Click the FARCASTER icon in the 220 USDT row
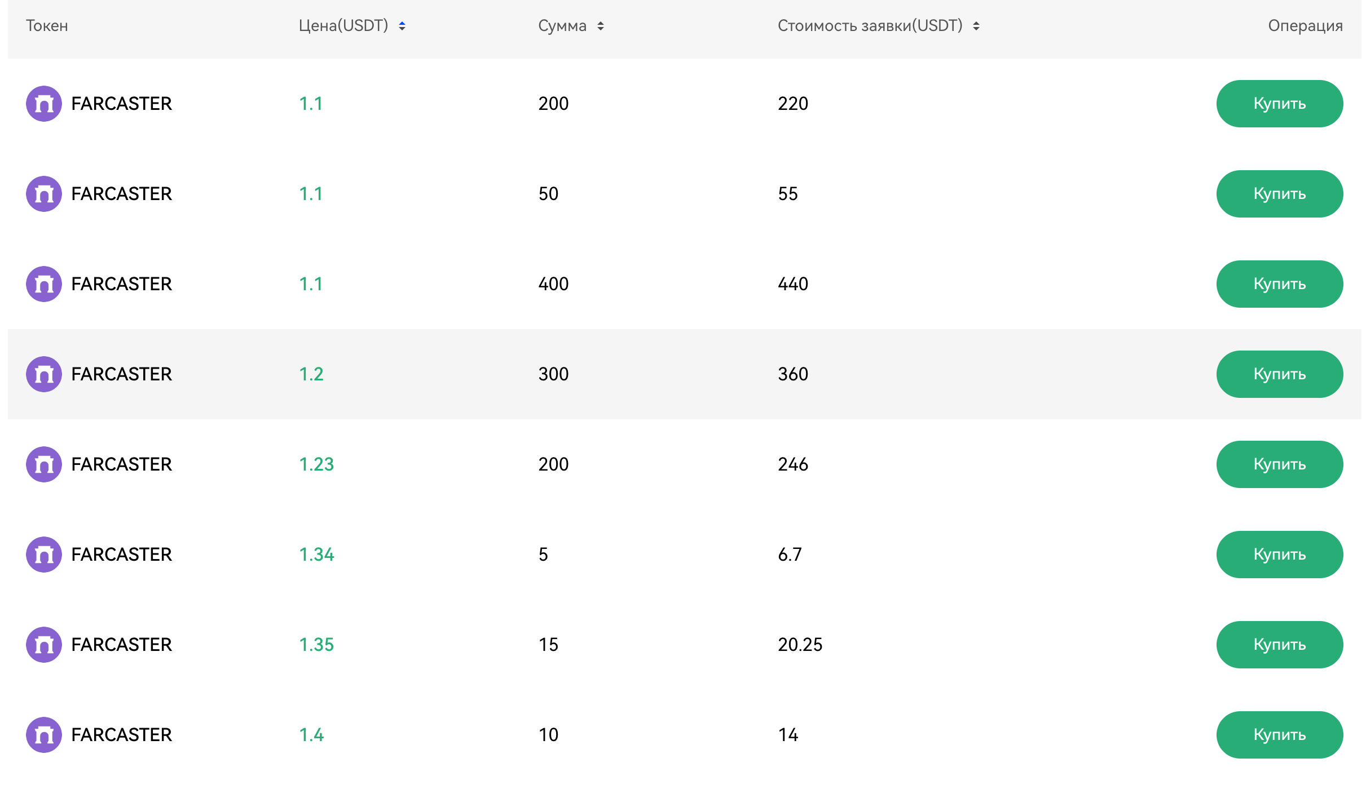Image resolution: width=1366 pixels, height=789 pixels. tap(44, 104)
